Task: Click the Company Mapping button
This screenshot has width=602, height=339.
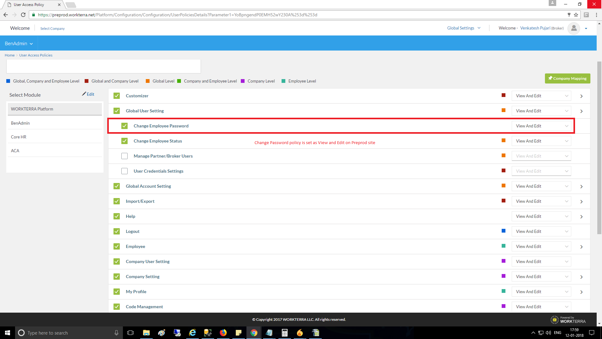Action: [567, 78]
